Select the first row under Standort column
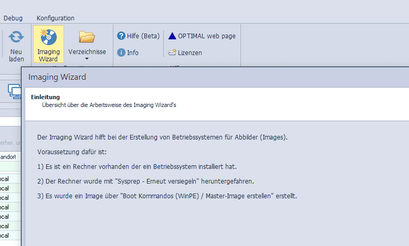This screenshot has height=246, width=409. click(x=11, y=179)
